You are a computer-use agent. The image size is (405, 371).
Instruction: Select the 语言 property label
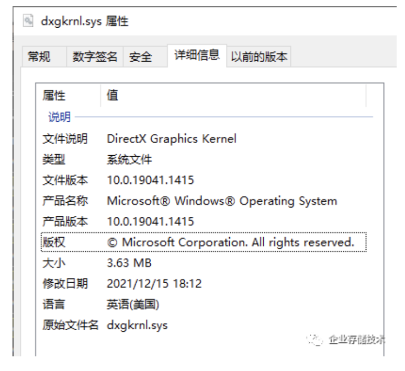click(54, 304)
